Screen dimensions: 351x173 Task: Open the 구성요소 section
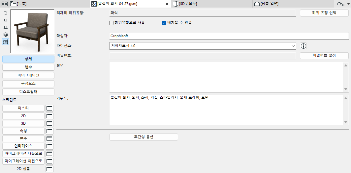click(x=28, y=84)
